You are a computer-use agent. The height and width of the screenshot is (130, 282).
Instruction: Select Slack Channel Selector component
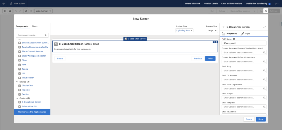(32, 52)
